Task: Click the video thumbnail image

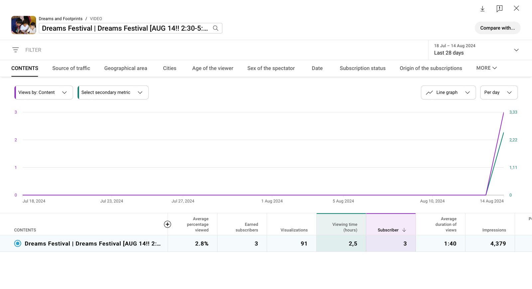Action: [24, 25]
